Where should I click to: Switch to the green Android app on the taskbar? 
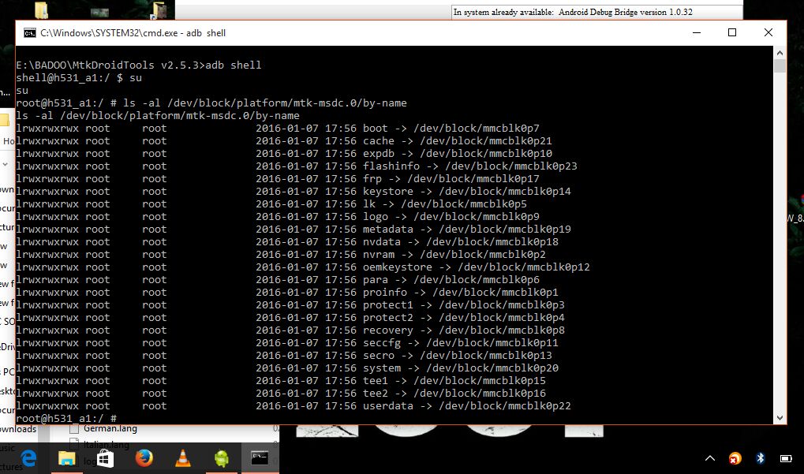(x=220, y=458)
